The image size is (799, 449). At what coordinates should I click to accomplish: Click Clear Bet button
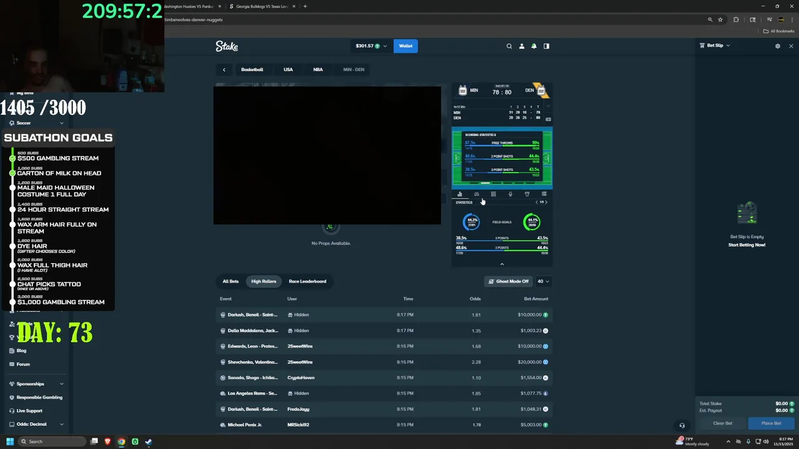tap(722, 423)
